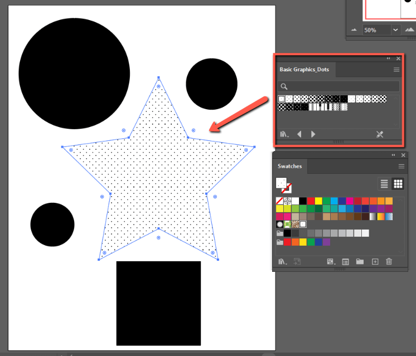The image size is (416, 356).
Task: Select the Basic Graphics_Dots tab
Action: click(x=304, y=70)
